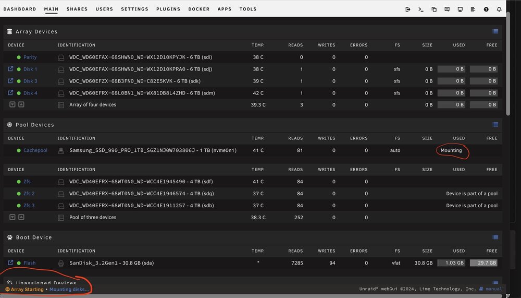
Task: Open the Disk 1 device link
Action: [x=30, y=69]
